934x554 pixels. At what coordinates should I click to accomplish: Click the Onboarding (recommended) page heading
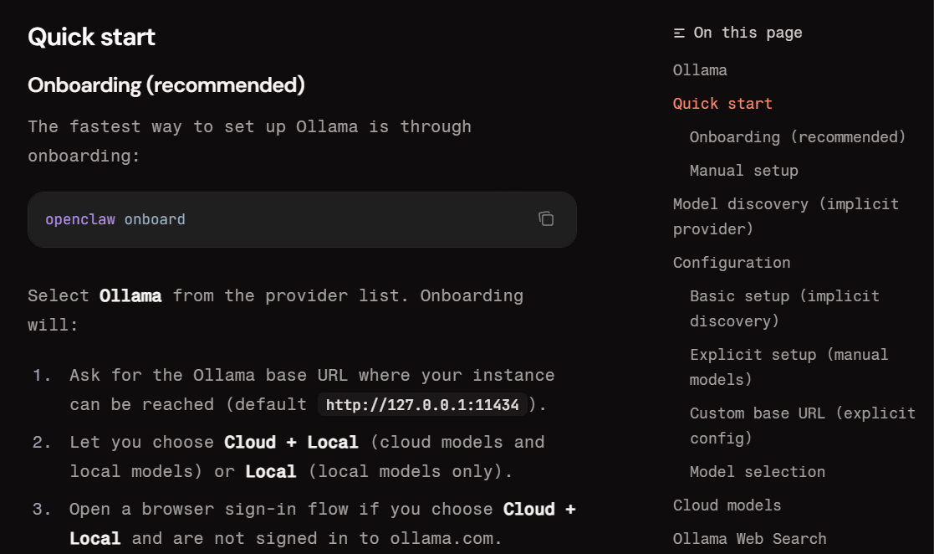tap(166, 85)
